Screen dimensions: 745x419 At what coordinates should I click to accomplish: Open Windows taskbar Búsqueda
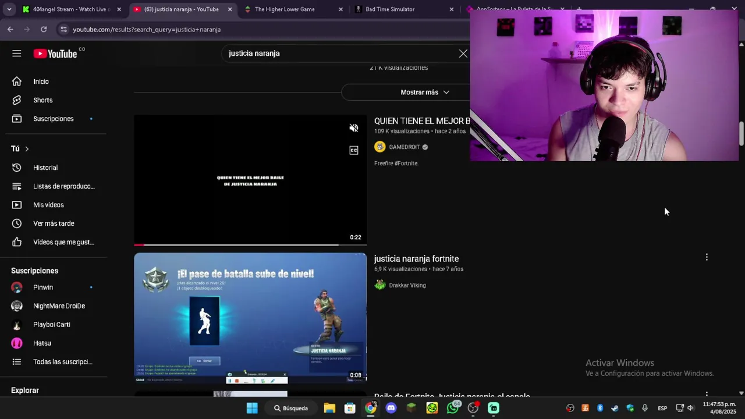(x=290, y=408)
